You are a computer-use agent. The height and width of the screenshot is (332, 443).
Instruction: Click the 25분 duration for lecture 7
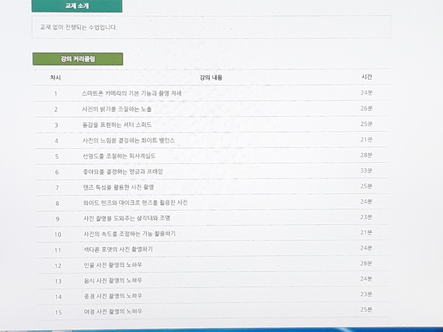pos(366,186)
